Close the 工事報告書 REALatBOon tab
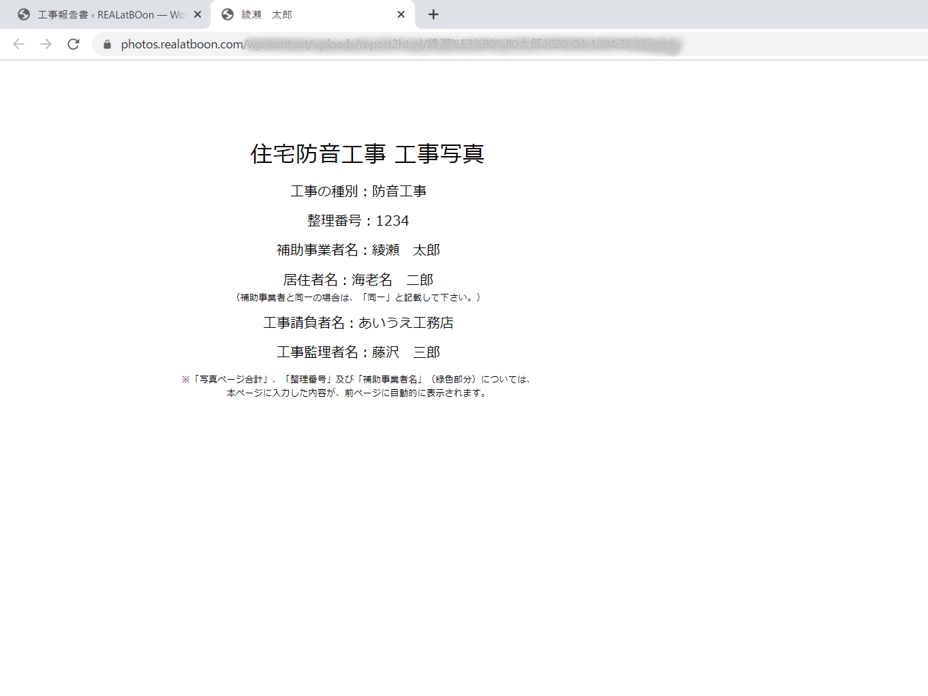This screenshot has width=928, height=696. (x=198, y=14)
